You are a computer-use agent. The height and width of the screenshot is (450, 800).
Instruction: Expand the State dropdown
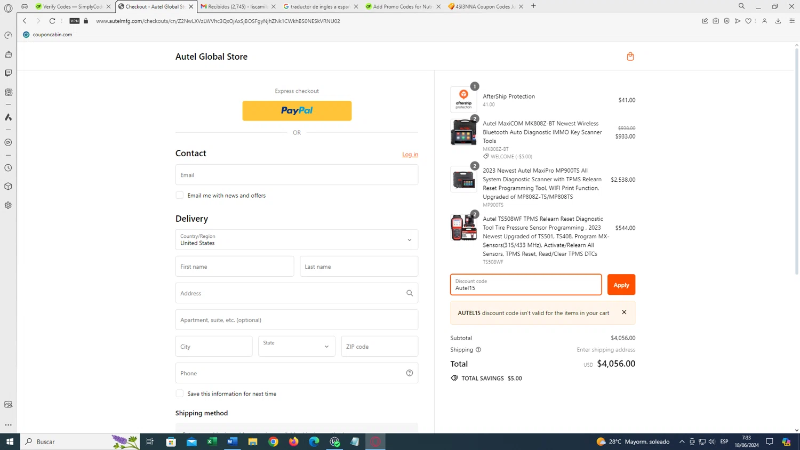pyautogui.click(x=297, y=346)
